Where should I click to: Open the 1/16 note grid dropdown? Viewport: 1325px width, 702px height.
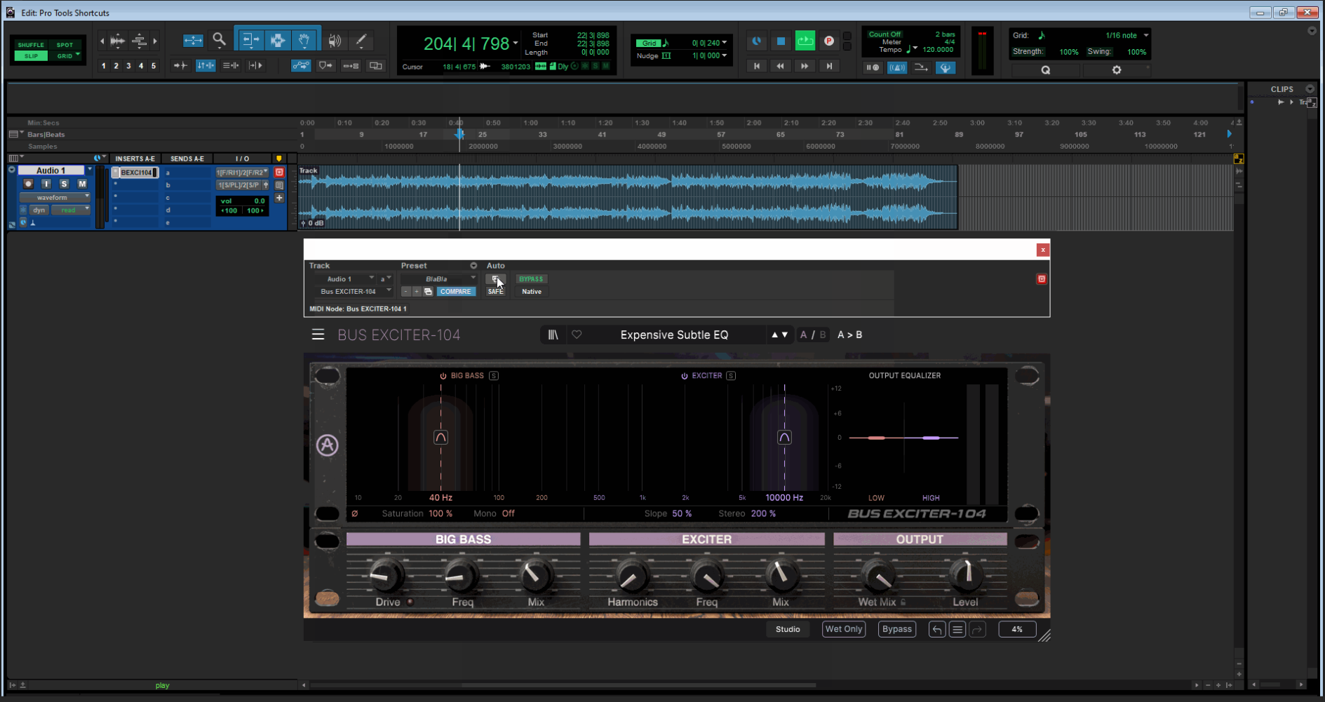pyautogui.click(x=1127, y=36)
